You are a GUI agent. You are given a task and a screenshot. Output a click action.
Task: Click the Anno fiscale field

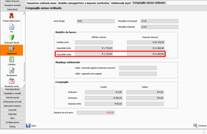(95, 21)
